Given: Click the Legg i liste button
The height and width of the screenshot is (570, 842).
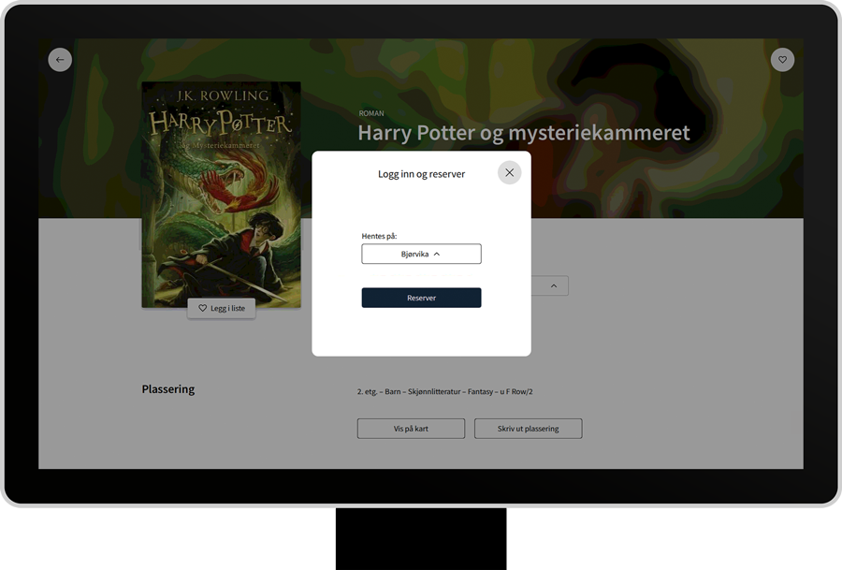Looking at the screenshot, I should pos(221,308).
